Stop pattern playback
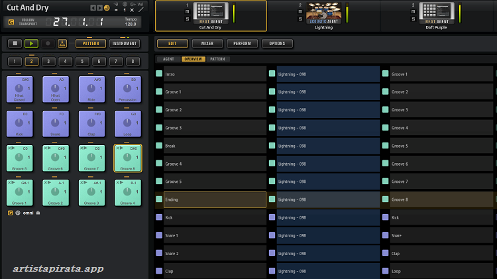 [15, 44]
